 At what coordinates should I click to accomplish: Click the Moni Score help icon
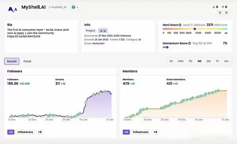click(180, 25)
